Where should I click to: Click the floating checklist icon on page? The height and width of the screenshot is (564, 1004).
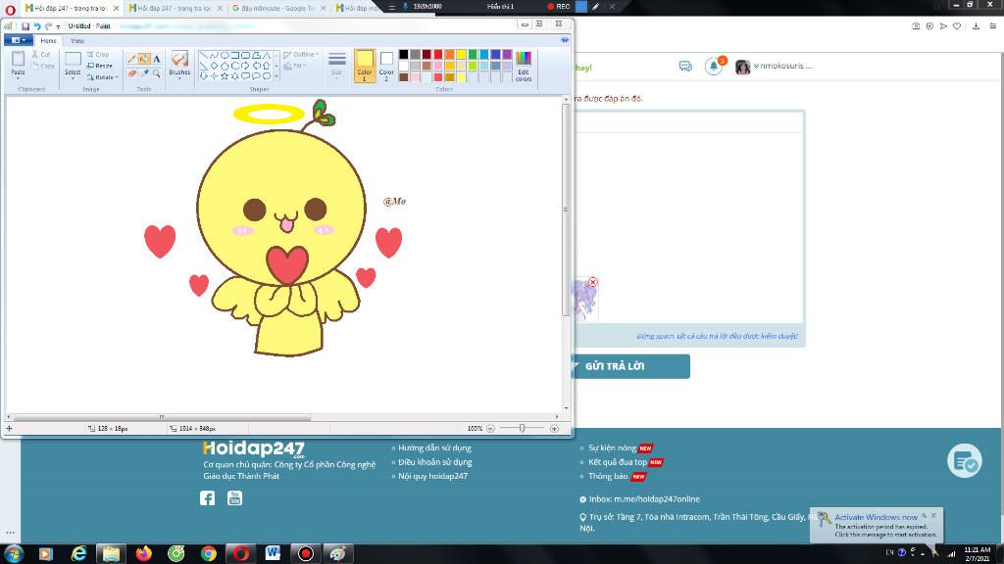pos(965,460)
